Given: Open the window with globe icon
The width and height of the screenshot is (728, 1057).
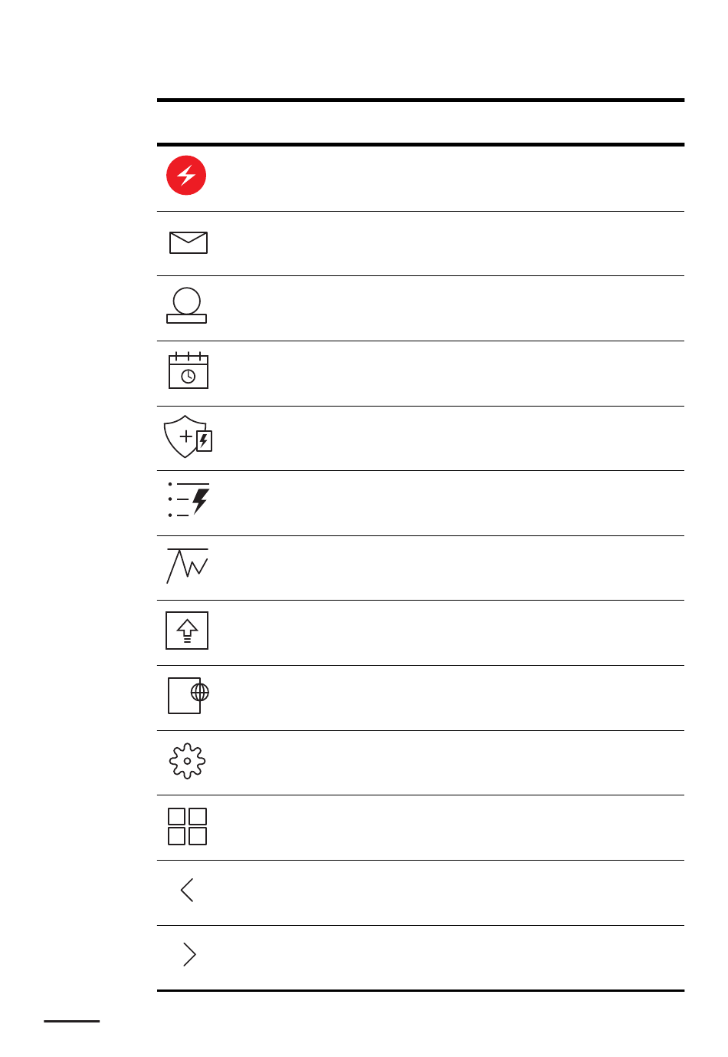Looking at the screenshot, I should click(x=189, y=695).
